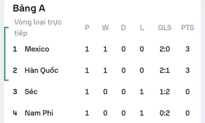Click rank number 1 beside Mexico
The height and width of the screenshot is (123, 205).
[x=15, y=49]
